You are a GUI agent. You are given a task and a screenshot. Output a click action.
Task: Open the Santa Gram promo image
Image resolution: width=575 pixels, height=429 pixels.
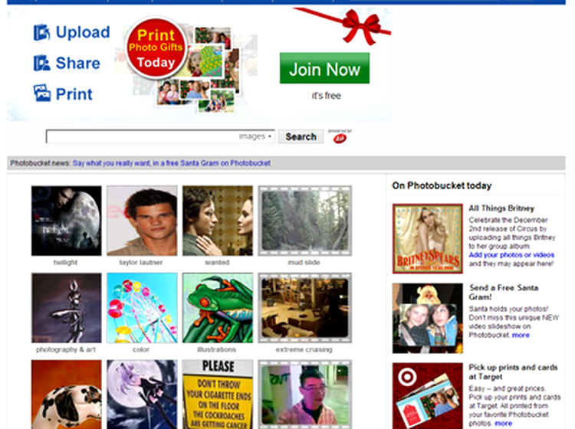[428, 319]
